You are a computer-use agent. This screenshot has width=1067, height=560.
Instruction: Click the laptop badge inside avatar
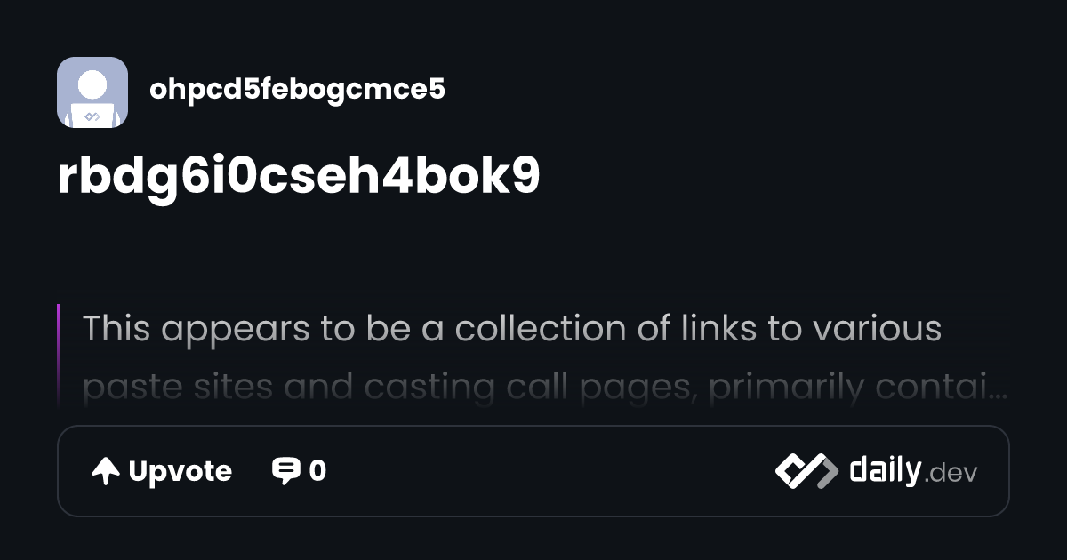pyautogui.click(x=92, y=116)
